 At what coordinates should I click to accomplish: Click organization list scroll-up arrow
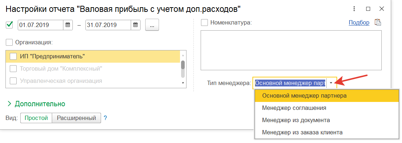click(183, 55)
